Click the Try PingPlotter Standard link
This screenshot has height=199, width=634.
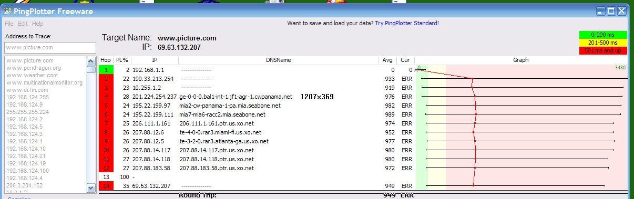point(406,24)
